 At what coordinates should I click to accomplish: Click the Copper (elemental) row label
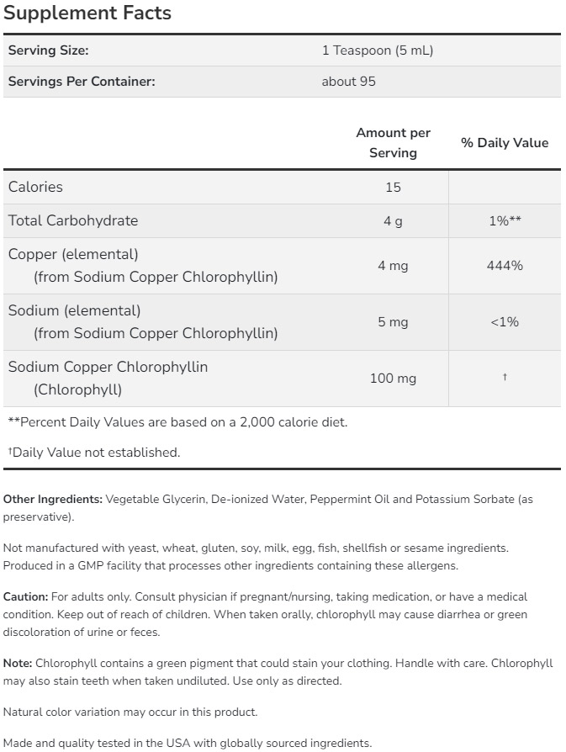(x=73, y=254)
